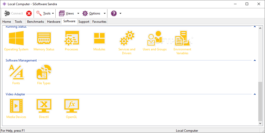This screenshot has width=265, height=133.
Task: Expand the Help dropdown arrow
Action: 120,13
